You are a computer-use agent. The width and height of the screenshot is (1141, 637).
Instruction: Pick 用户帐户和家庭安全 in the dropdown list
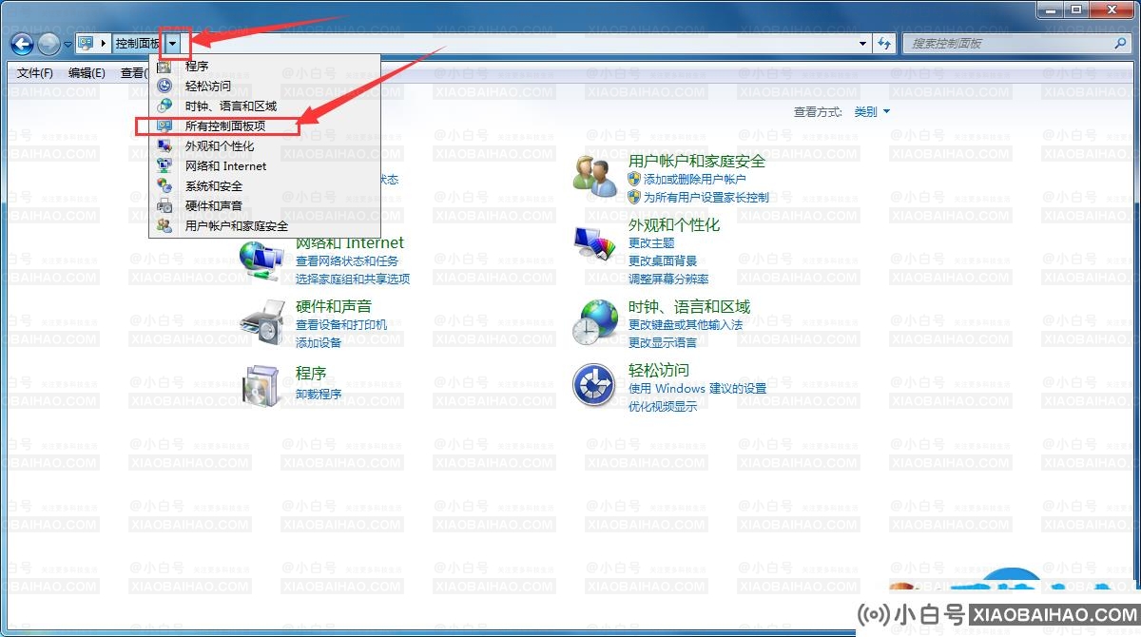coord(265,225)
